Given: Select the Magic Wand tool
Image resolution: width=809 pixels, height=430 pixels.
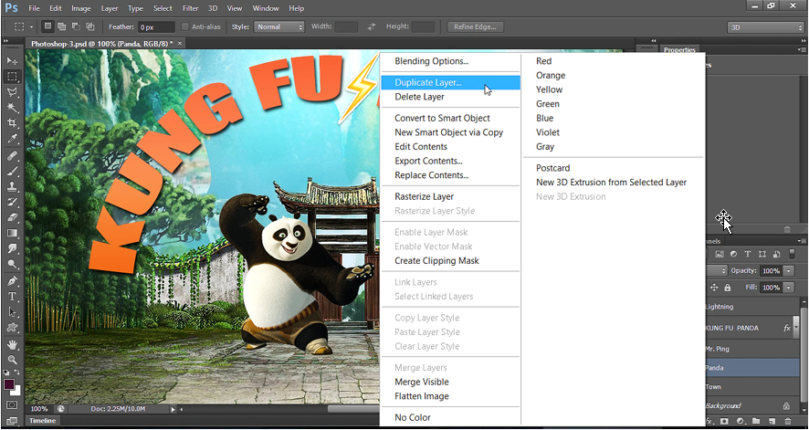Looking at the screenshot, I should [12, 108].
